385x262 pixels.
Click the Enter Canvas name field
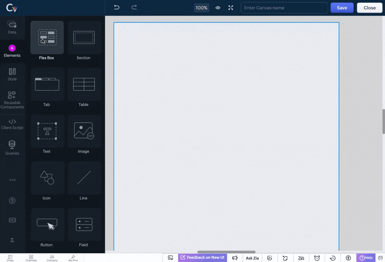coord(284,8)
